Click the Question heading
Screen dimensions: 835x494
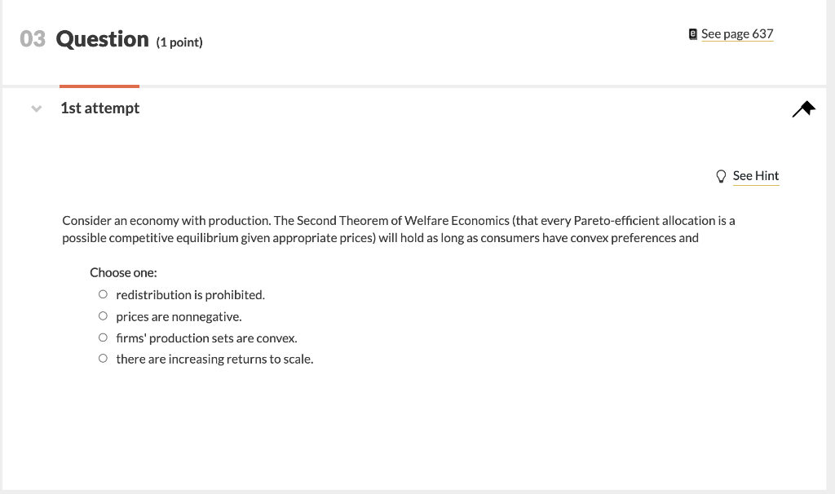[102, 39]
